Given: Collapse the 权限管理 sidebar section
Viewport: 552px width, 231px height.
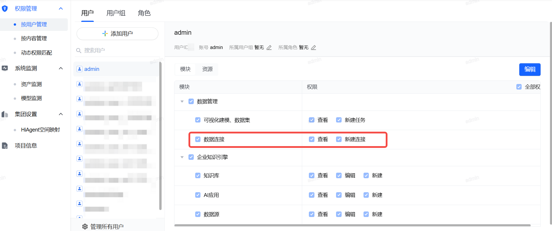Looking at the screenshot, I should click(61, 9).
